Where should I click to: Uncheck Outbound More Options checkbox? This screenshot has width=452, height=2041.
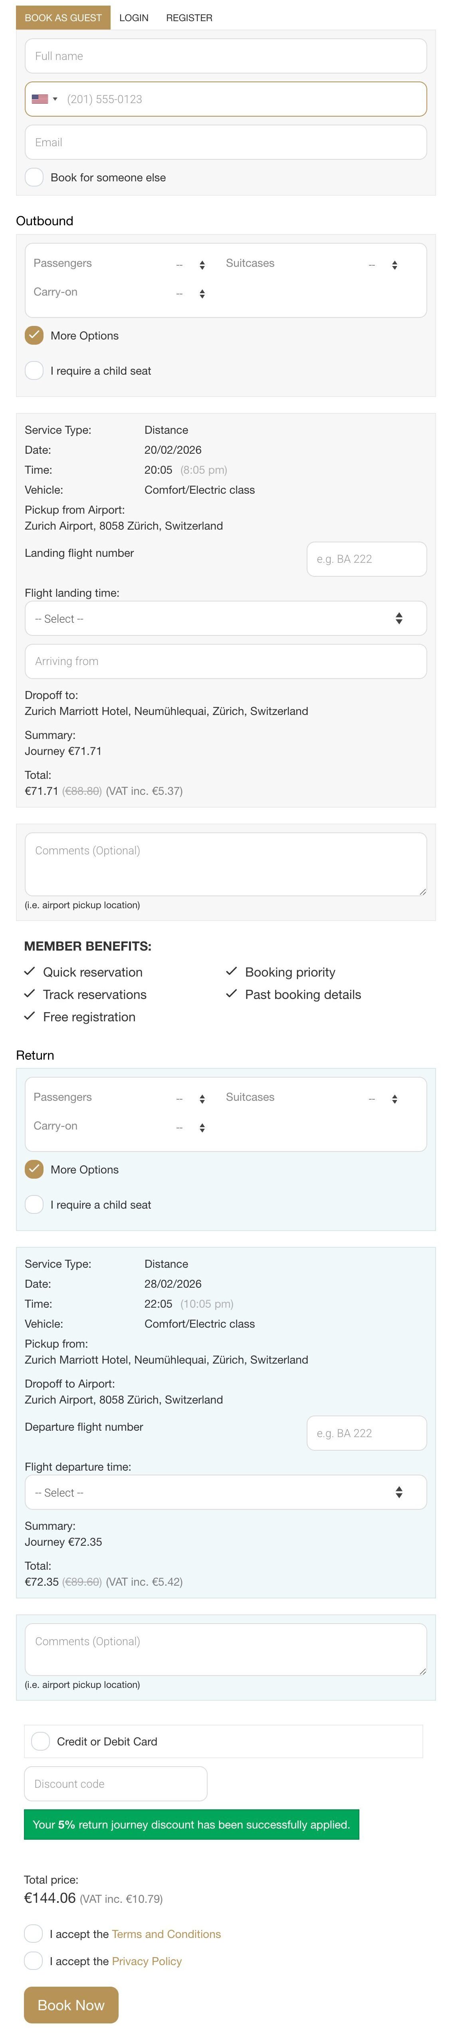coord(34,335)
